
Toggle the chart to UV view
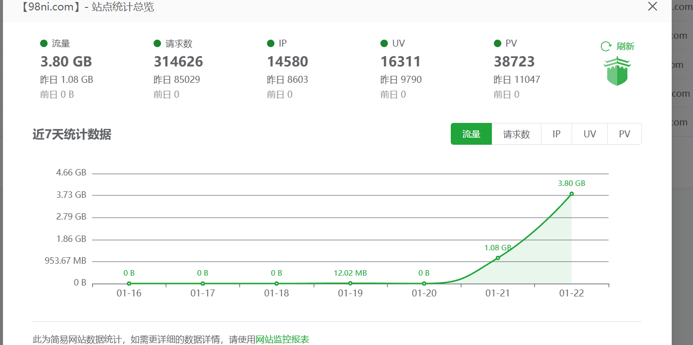[x=589, y=134]
